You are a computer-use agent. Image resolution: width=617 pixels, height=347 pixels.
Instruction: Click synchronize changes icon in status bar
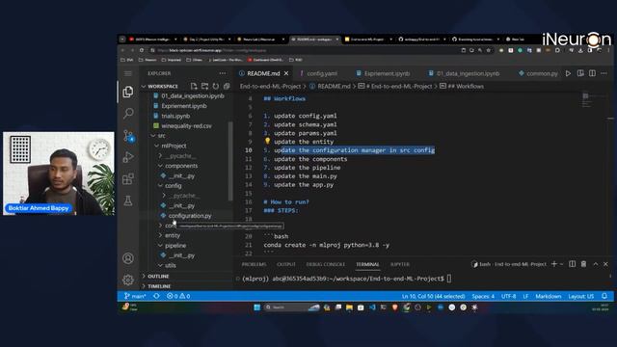coord(156,296)
